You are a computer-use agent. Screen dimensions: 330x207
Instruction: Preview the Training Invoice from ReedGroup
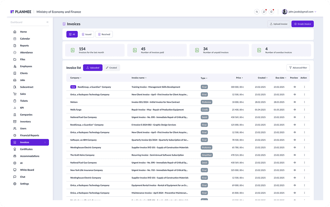coord(295,87)
